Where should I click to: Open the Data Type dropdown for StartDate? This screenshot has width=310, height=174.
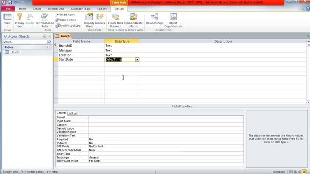pyautogui.click(x=137, y=59)
